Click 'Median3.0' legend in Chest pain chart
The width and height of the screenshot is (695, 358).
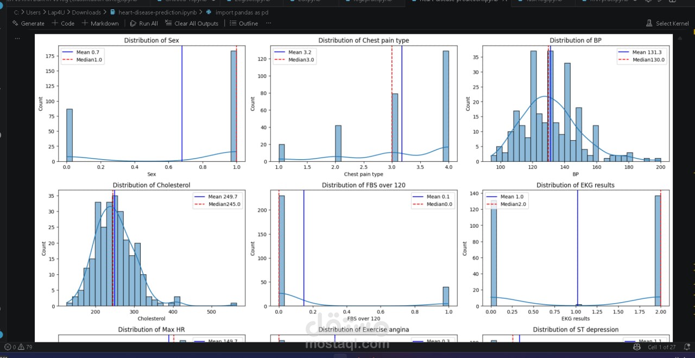301,60
